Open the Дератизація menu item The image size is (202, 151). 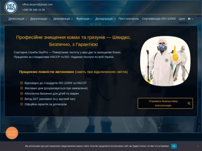click(x=39, y=19)
